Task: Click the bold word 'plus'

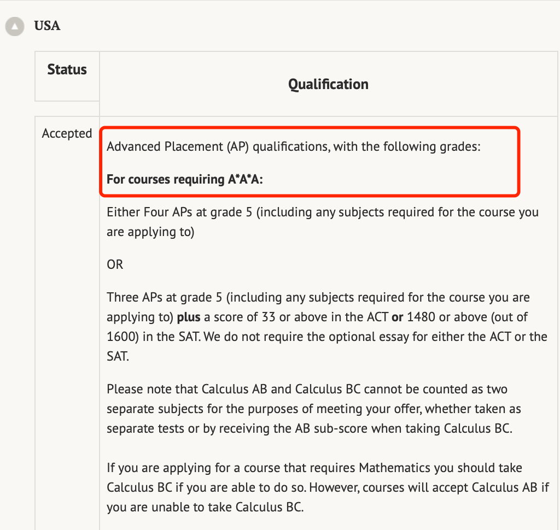Action: click(x=189, y=317)
